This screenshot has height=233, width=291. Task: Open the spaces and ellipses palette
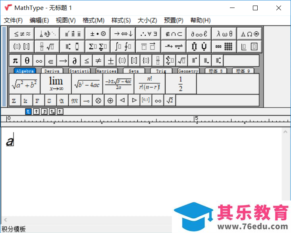pos(47,34)
